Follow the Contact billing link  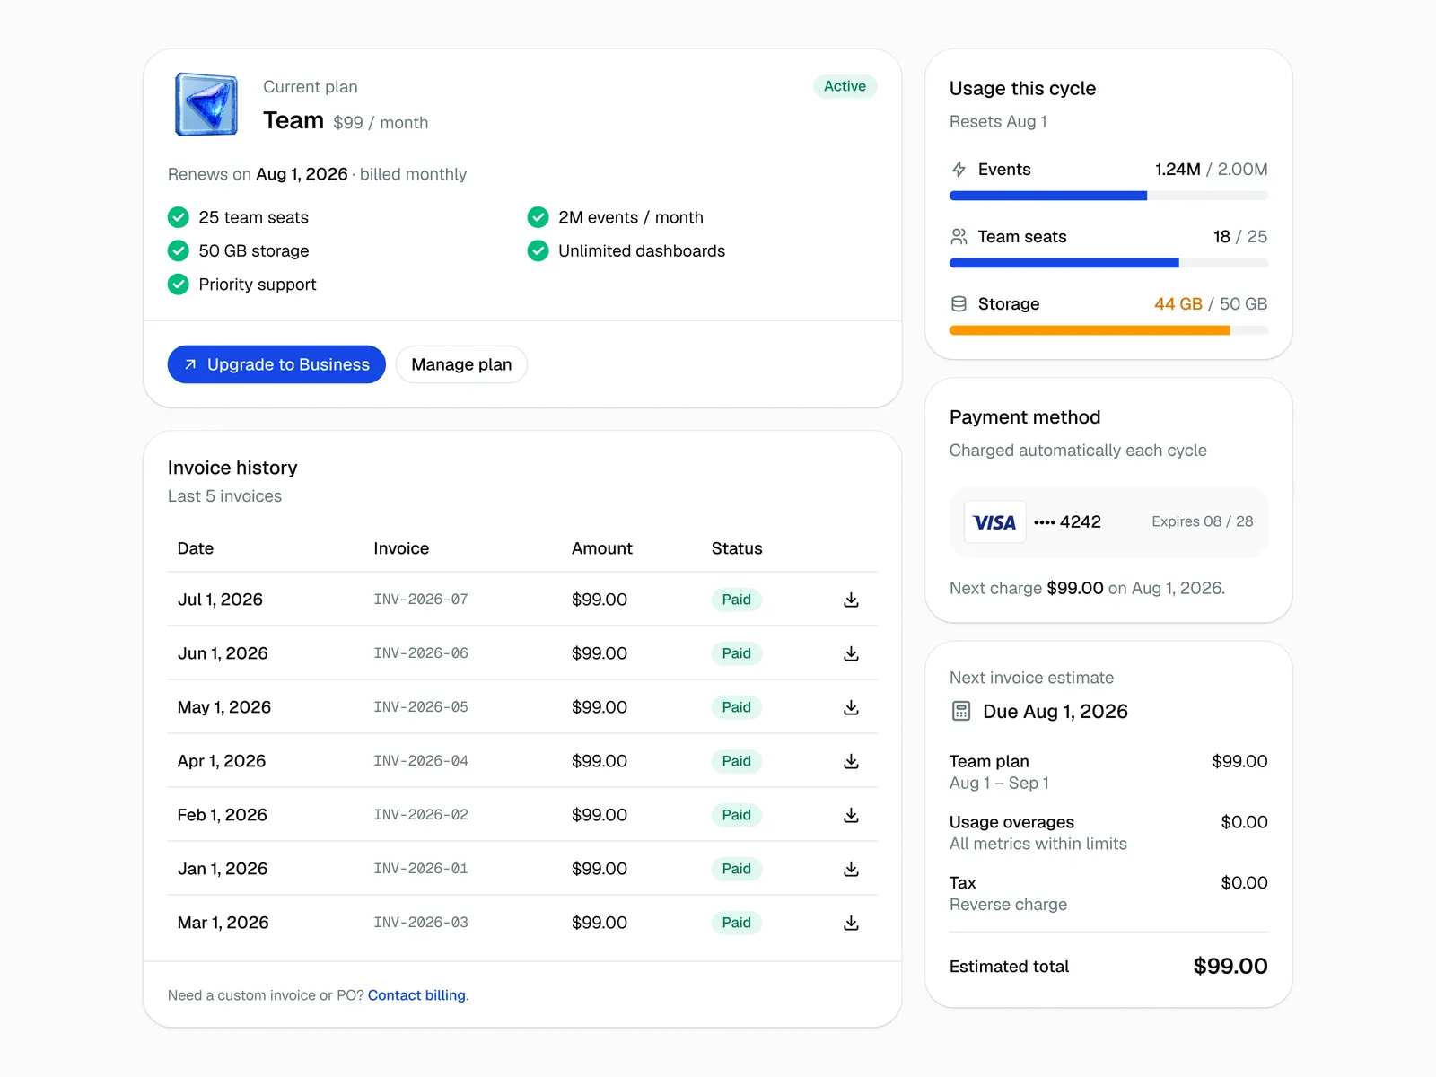click(416, 995)
